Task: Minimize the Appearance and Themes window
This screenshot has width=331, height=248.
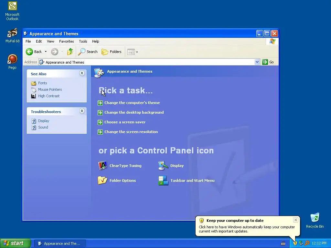Action: 260,34
